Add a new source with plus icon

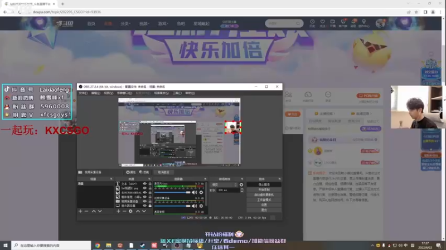point(118,211)
